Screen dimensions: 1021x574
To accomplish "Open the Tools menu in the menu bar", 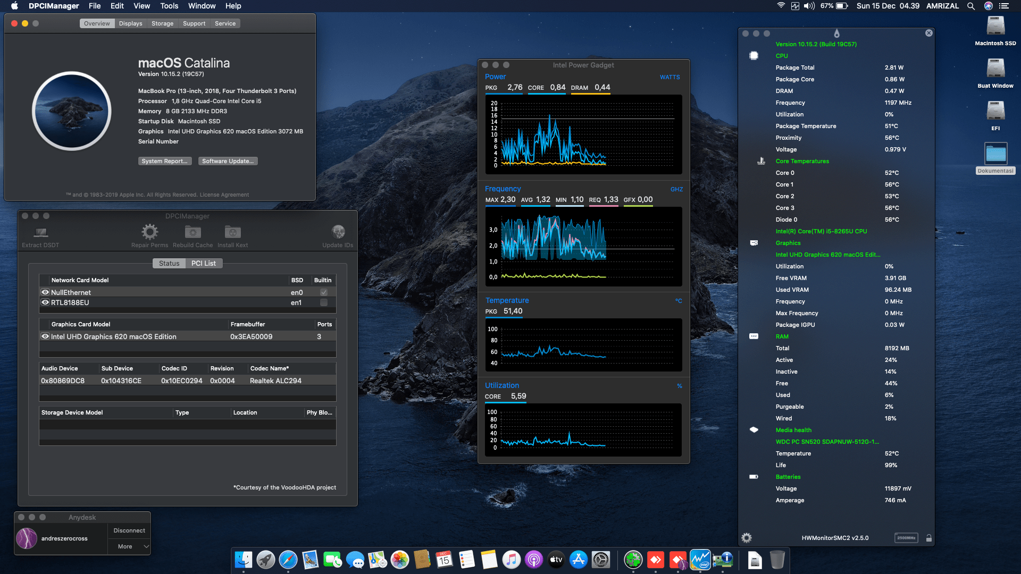I will coord(169,6).
